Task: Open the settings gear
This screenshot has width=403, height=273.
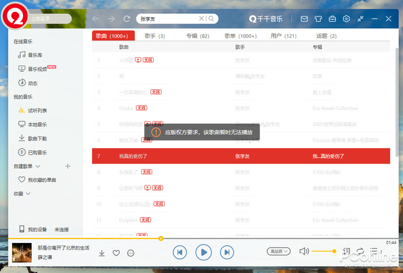Action: coord(347,19)
